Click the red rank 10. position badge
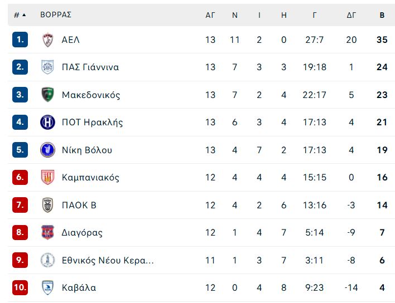This screenshot has width=395, height=303. point(20,287)
